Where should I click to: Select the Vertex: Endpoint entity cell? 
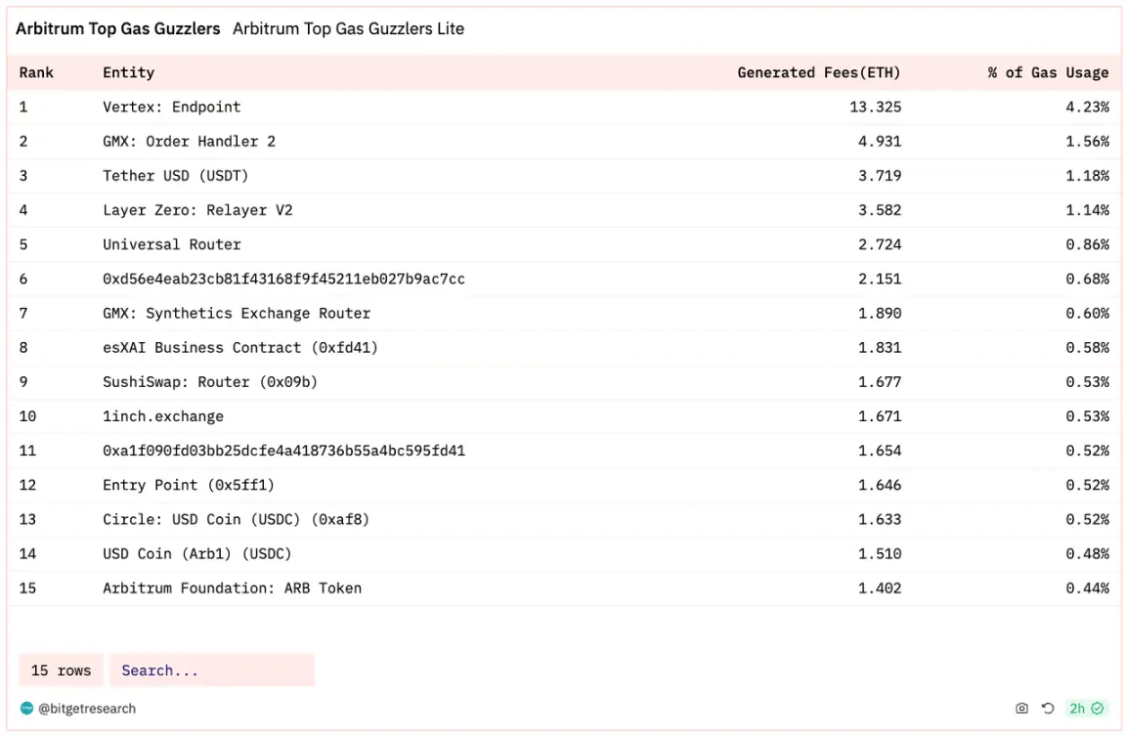point(171,107)
